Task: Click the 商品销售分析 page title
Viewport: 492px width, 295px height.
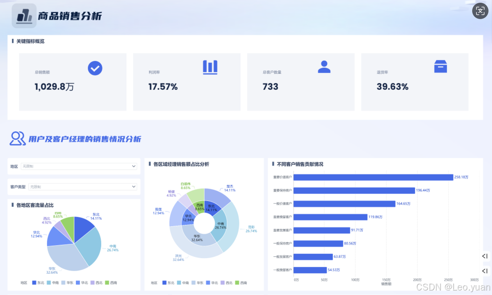Action: 70,16
